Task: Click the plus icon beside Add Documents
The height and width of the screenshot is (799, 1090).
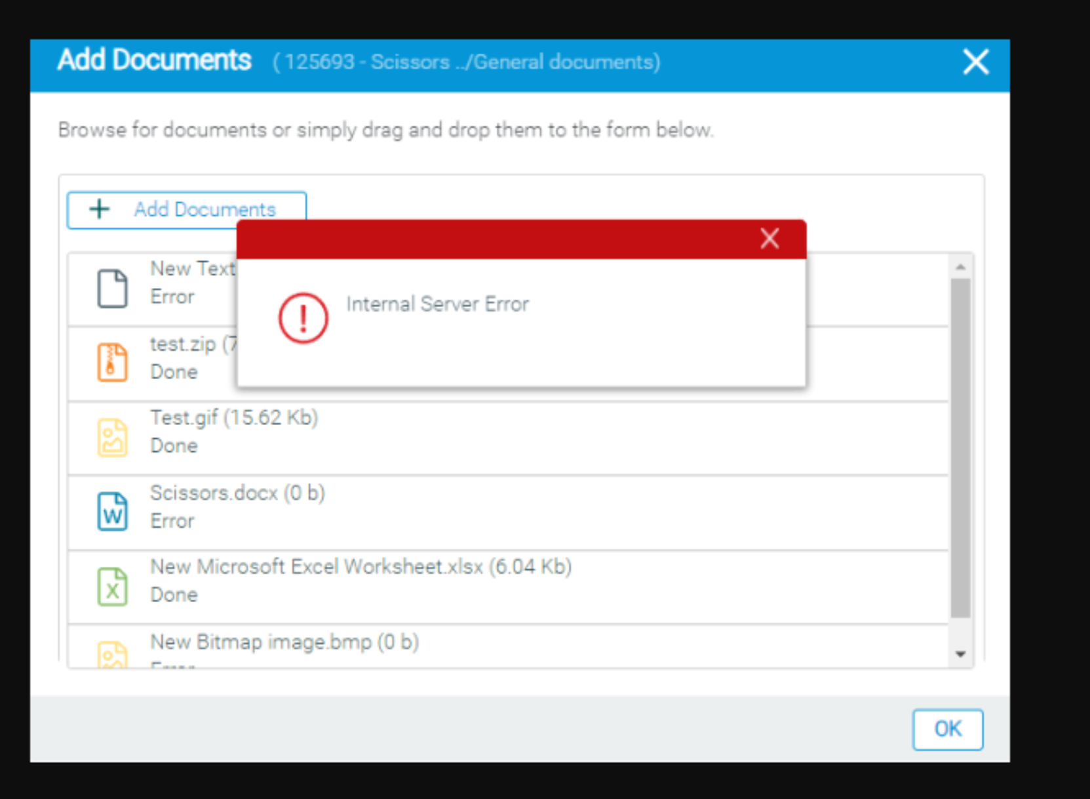Action: point(98,209)
